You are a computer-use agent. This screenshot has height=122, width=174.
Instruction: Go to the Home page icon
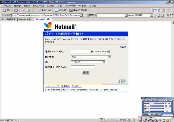(x=33, y=10)
